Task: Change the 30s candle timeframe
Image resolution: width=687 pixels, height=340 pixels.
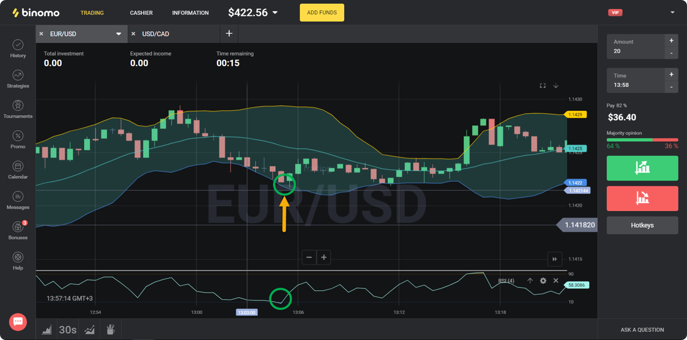Action: [x=68, y=330]
